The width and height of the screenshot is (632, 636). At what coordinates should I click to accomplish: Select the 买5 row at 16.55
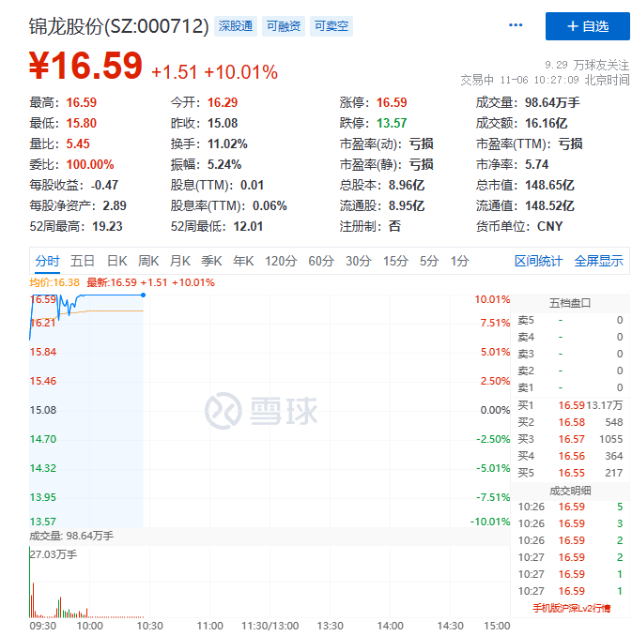pos(570,473)
